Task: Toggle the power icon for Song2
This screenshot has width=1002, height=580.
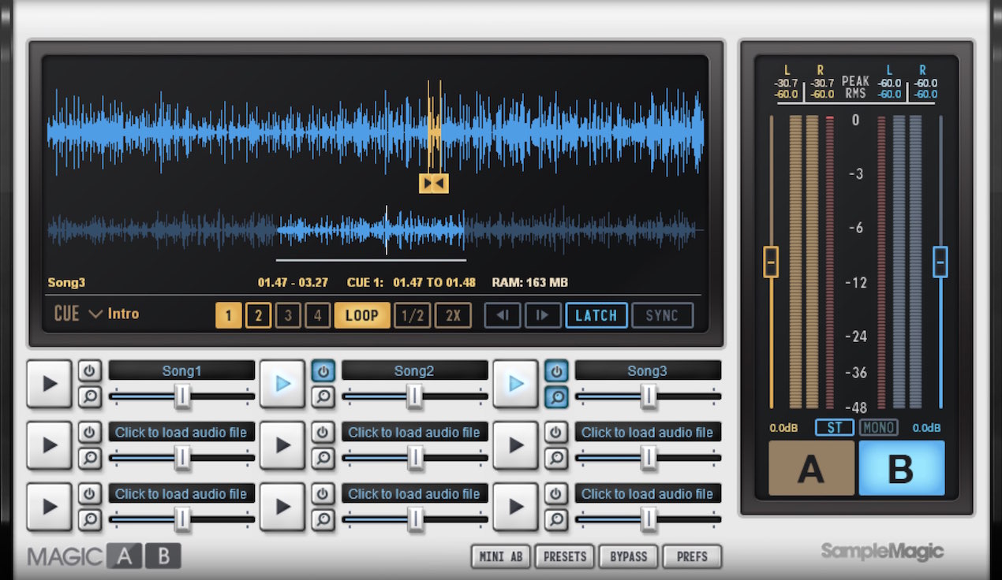Action: point(323,370)
